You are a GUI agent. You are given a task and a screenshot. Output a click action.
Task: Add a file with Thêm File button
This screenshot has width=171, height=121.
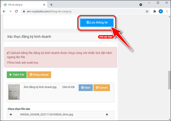(x=17, y=75)
